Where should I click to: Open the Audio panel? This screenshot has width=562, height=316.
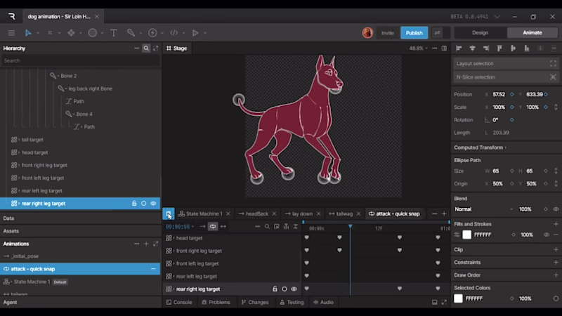point(323,302)
